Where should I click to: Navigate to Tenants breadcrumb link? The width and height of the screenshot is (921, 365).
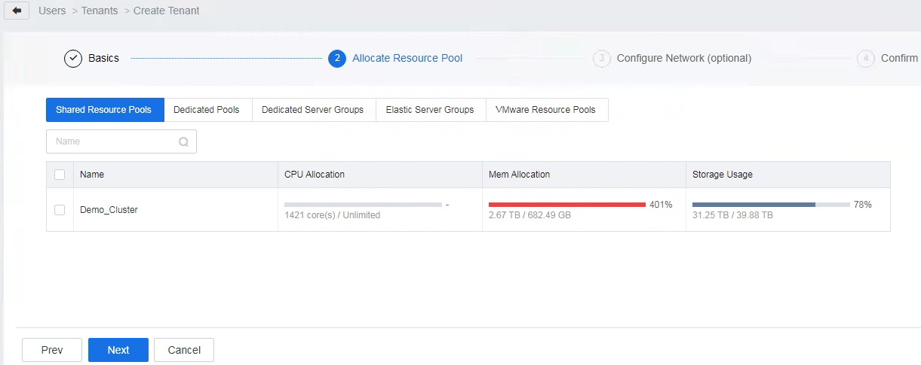point(100,11)
